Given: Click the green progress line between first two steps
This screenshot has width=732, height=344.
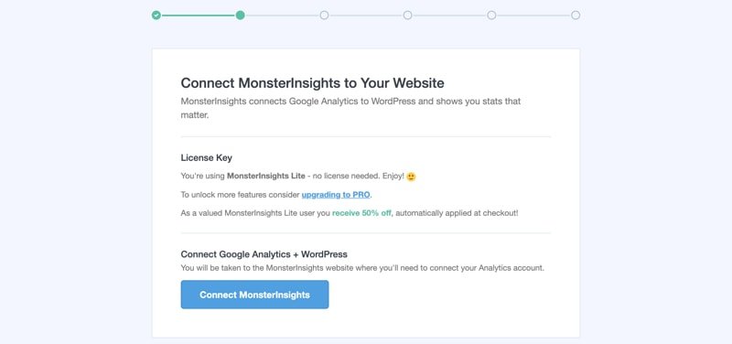Looking at the screenshot, I should tap(198, 16).
